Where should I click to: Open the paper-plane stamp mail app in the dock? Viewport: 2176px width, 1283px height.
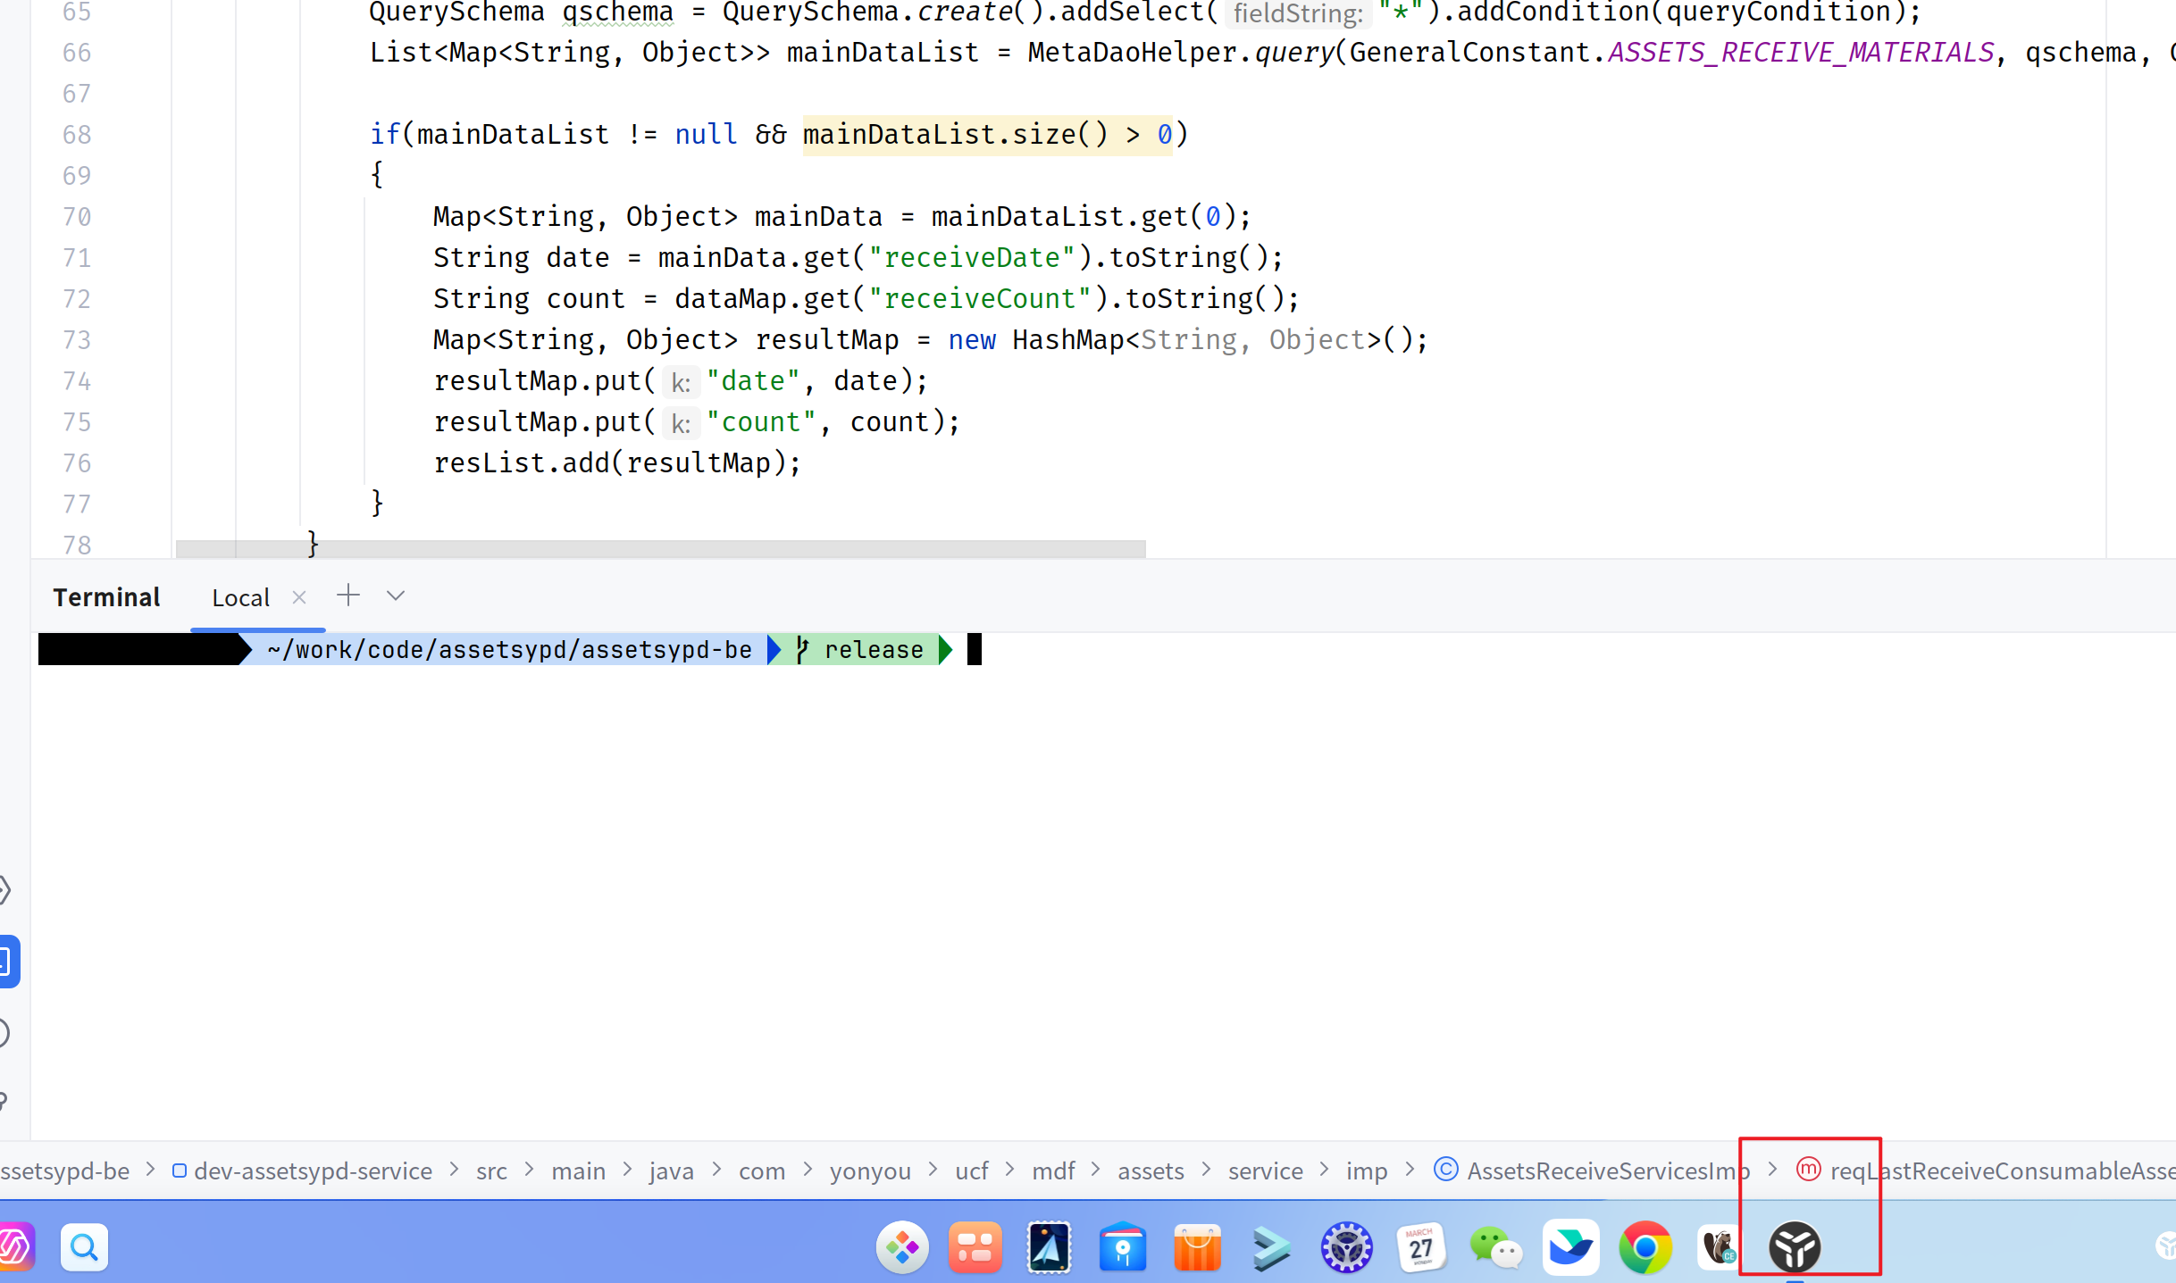pos(1049,1247)
